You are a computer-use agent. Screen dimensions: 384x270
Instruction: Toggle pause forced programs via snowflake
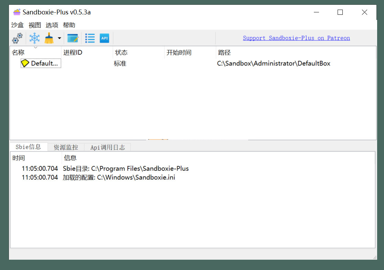(34, 38)
